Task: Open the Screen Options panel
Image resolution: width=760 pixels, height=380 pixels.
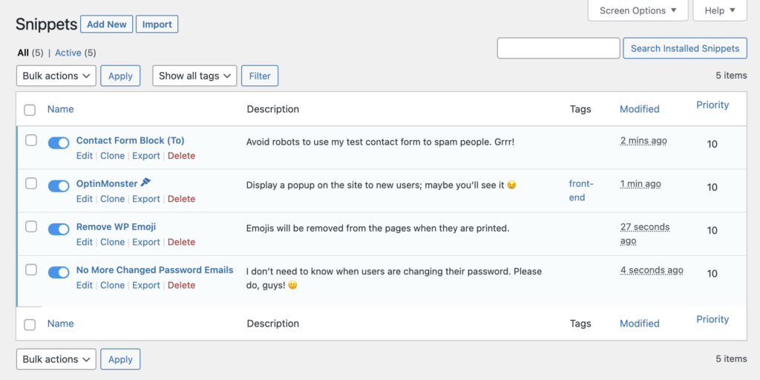Action: (638, 10)
